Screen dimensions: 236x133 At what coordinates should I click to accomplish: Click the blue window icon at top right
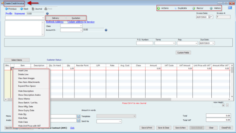[230, 8]
